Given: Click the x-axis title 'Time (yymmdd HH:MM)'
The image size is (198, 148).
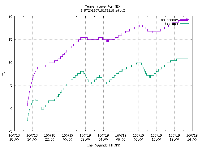Looking at the screenshot, I should (103, 145).
